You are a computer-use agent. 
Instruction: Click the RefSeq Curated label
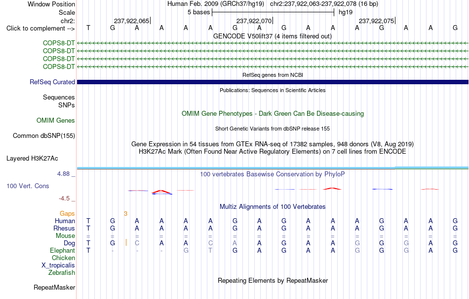click(52, 82)
